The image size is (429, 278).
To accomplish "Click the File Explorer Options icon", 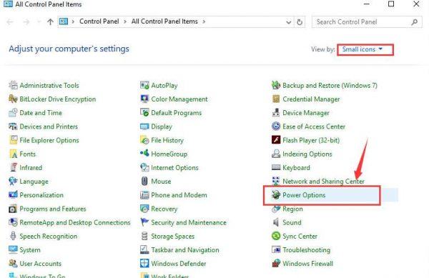I will (x=13, y=140).
